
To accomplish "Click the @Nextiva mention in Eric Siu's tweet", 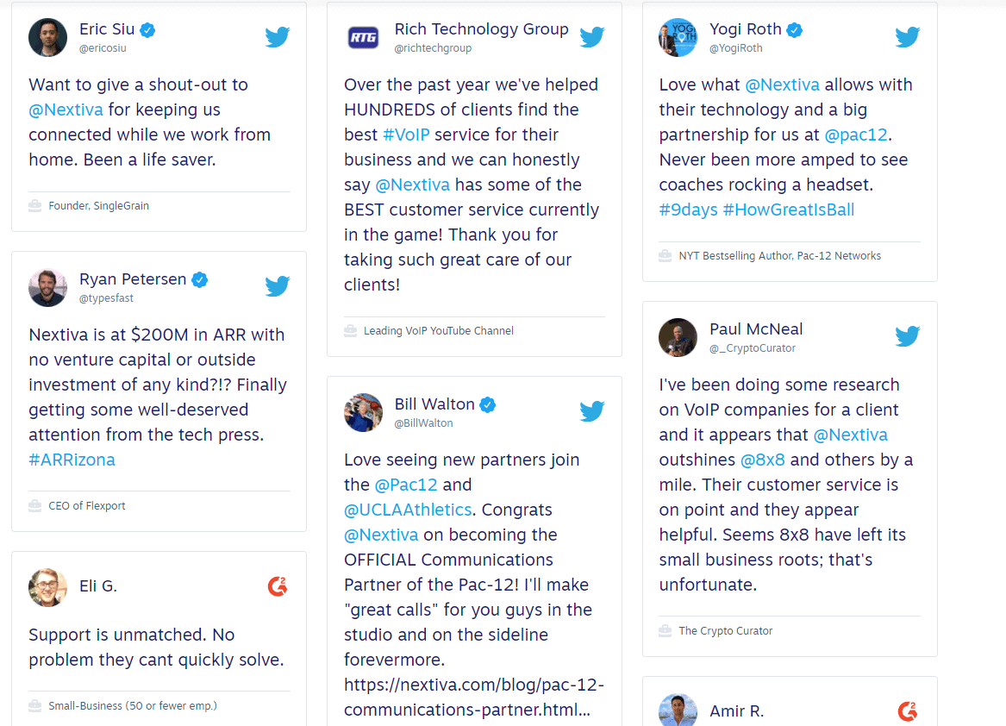I will [x=66, y=110].
